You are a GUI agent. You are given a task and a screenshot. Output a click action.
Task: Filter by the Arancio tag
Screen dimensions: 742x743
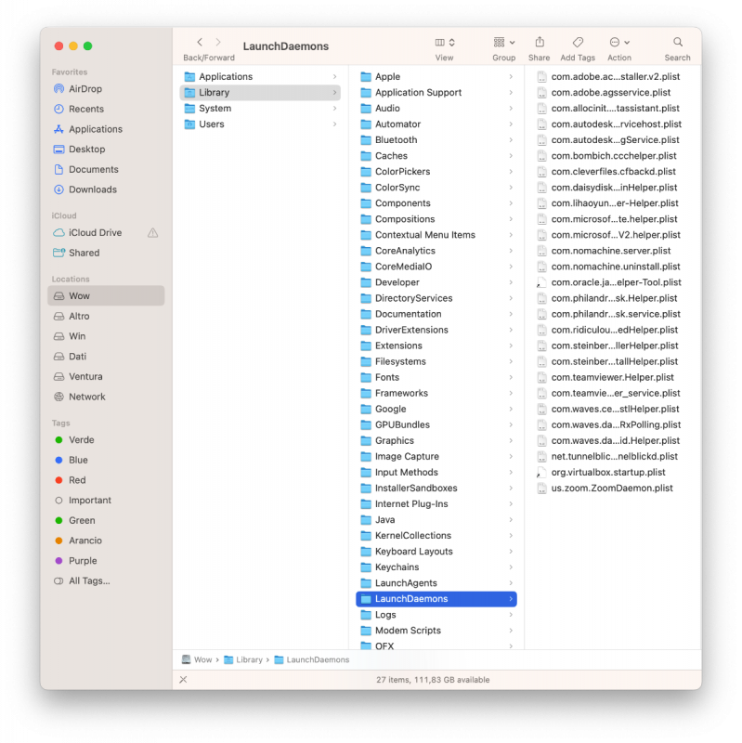pos(106,541)
